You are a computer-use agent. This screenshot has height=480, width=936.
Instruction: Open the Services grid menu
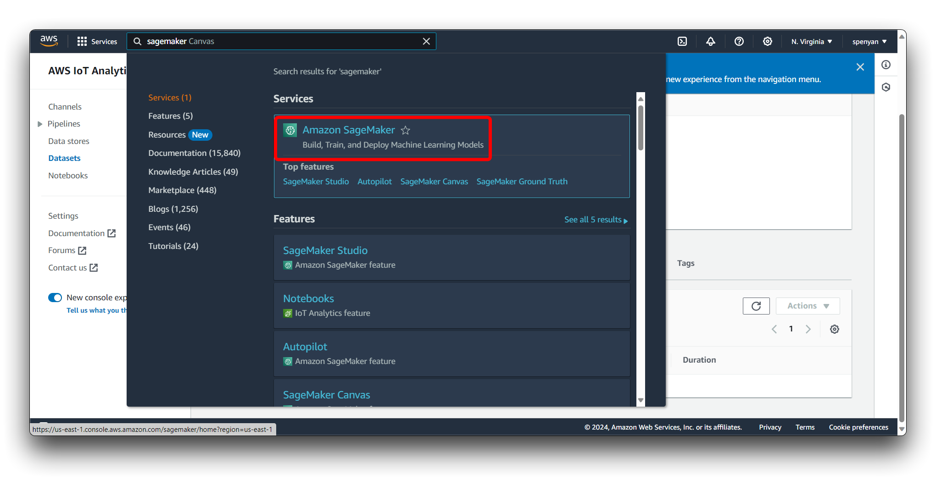coord(97,41)
